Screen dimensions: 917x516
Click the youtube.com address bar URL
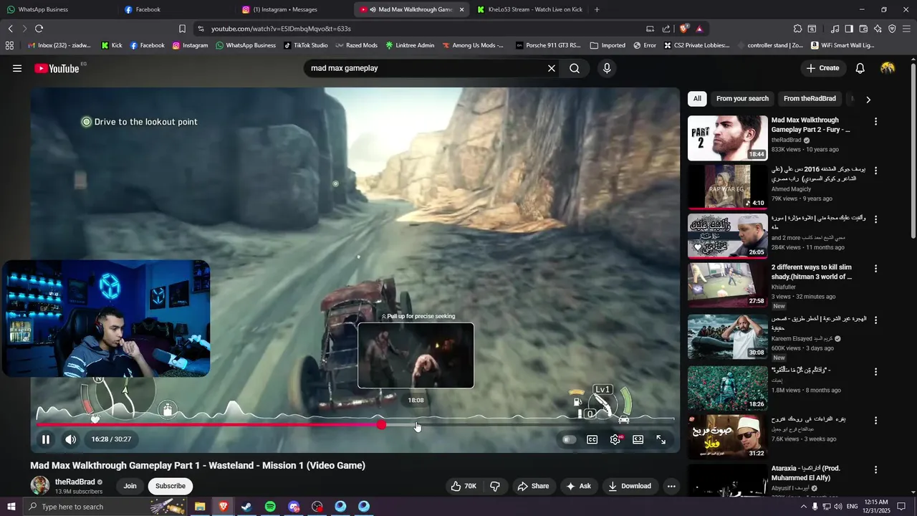point(281,29)
